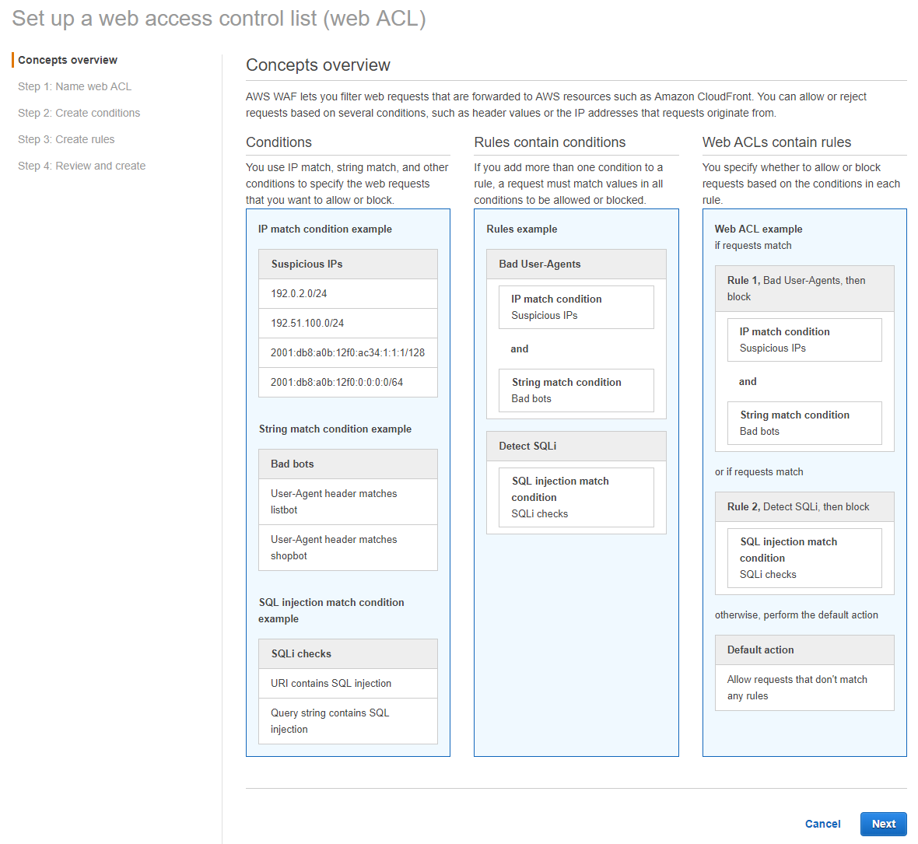Image resolution: width=918 pixels, height=844 pixels.
Task: Click the Rule 1, Bad User-Agents header
Action: (x=804, y=289)
